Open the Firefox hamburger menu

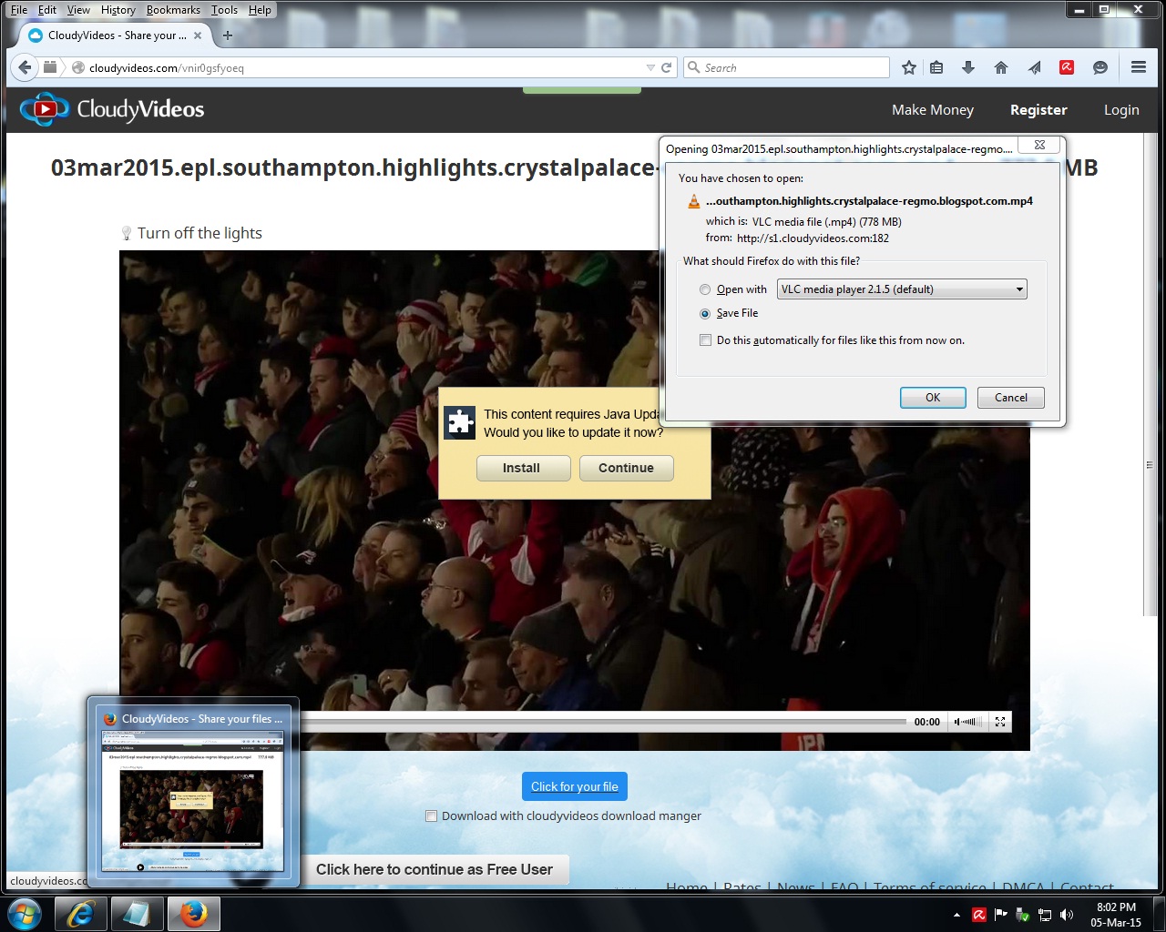[x=1138, y=67]
